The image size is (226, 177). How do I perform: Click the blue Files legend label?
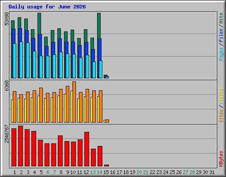coord(221,35)
